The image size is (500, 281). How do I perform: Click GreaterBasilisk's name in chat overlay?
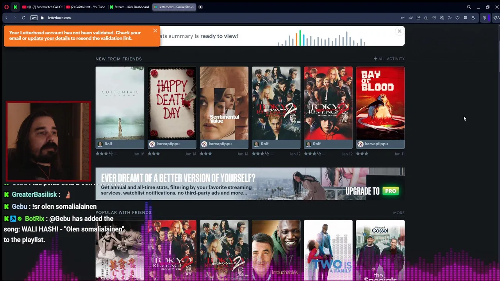click(34, 194)
